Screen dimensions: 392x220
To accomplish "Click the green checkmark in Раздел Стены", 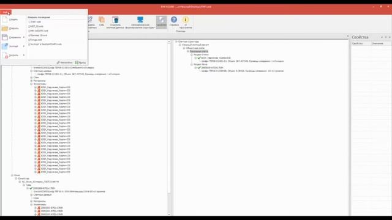I will pyautogui.click(x=199, y=58).
